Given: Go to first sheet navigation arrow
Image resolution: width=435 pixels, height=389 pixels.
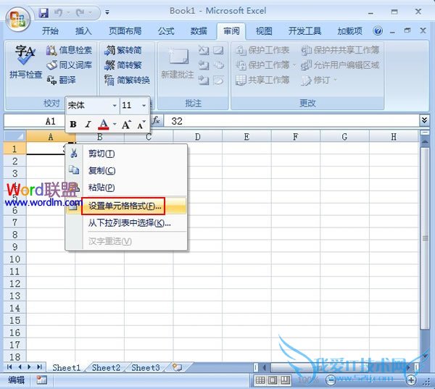Looking at the screenshot, I should pos(9,367).
